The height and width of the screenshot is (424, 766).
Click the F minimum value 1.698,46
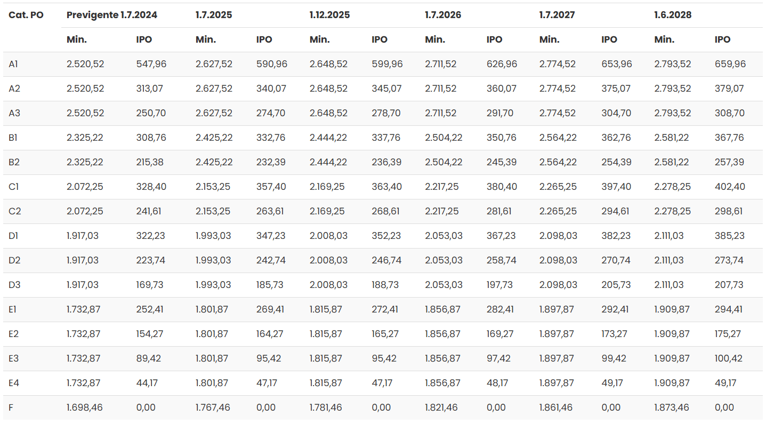[x=85, y=407]
